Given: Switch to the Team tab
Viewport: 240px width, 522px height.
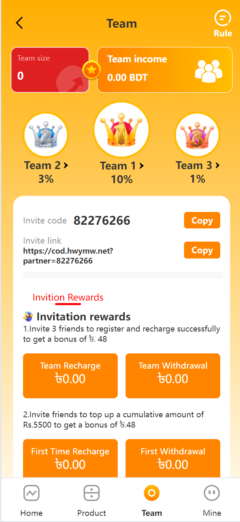Looking at the screenshot, I should [x=151, y=500].
